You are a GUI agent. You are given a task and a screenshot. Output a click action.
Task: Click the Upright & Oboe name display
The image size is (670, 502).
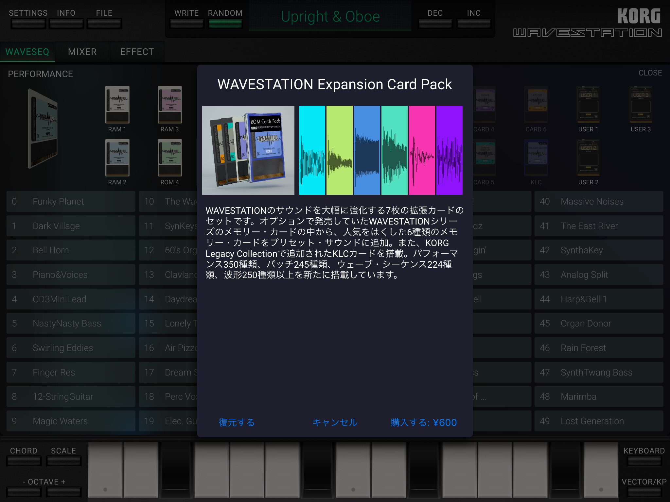point(330,16)
